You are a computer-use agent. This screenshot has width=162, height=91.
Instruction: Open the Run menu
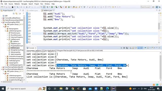(42, 4)
